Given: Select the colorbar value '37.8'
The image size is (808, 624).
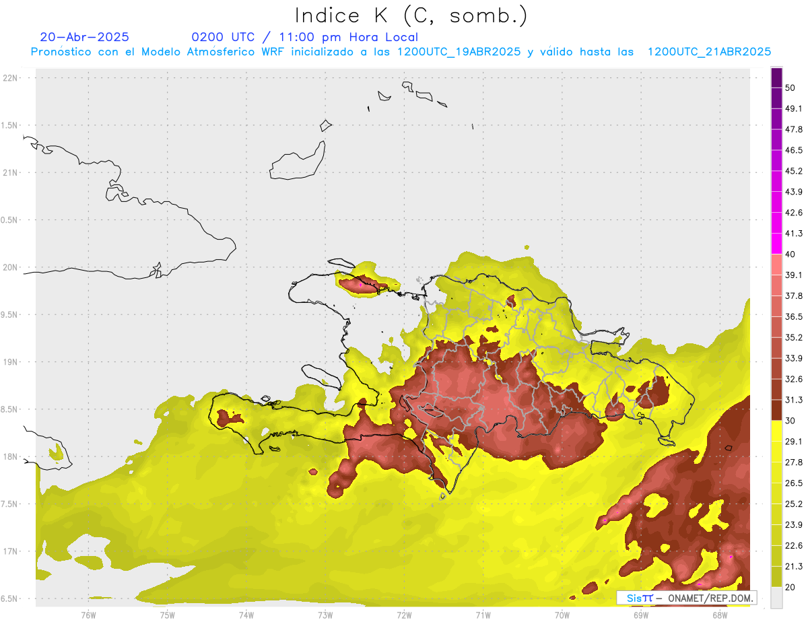Looking at the screenshot, I should coord(794,296).
